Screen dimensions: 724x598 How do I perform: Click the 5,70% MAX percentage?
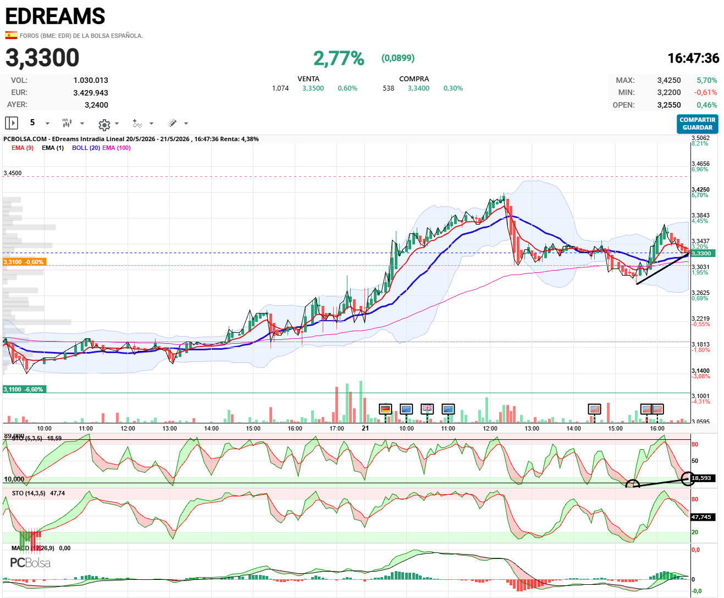(x=707, y=80)
